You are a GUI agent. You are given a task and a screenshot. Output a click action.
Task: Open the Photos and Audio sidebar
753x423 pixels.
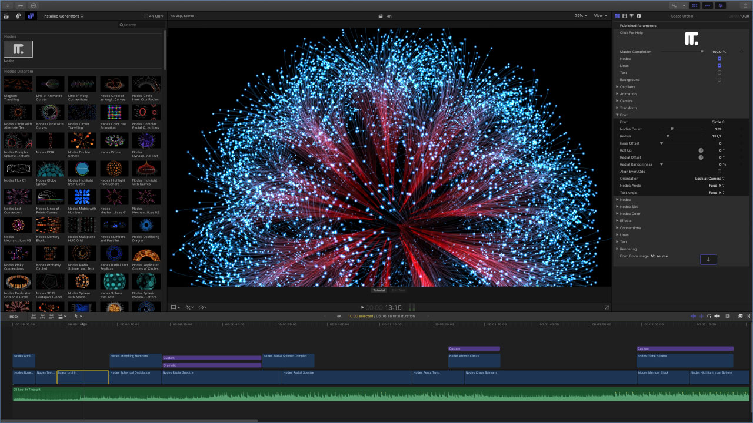[x=19, y=16]
